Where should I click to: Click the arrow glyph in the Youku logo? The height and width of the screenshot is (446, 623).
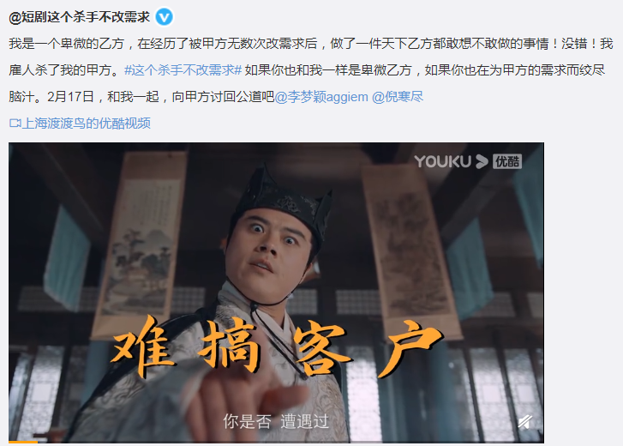(x=482, y=161)
